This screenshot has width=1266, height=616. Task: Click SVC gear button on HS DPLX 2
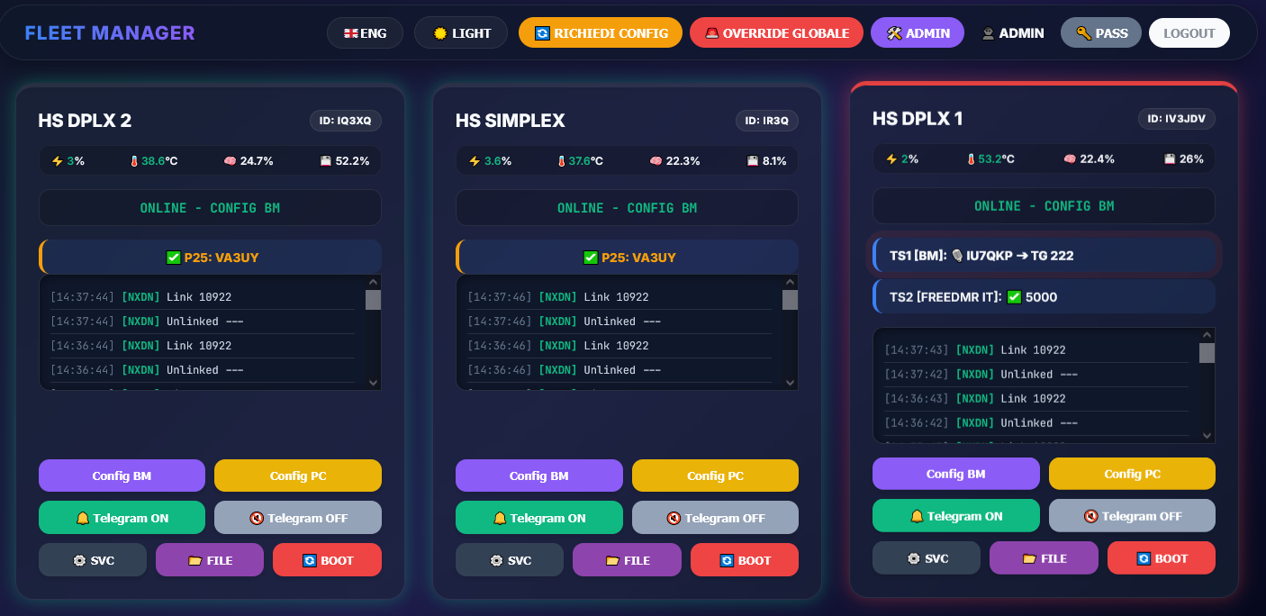pyautogui.click(x=92, y=560)
